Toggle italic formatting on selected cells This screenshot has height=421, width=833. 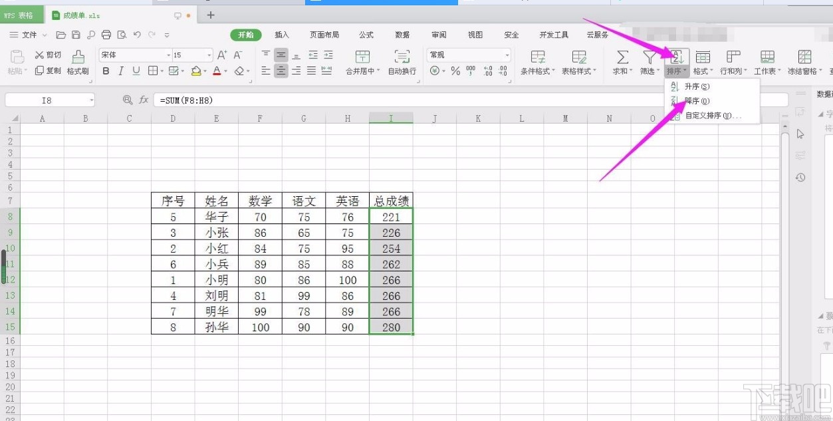click(121, 70)
